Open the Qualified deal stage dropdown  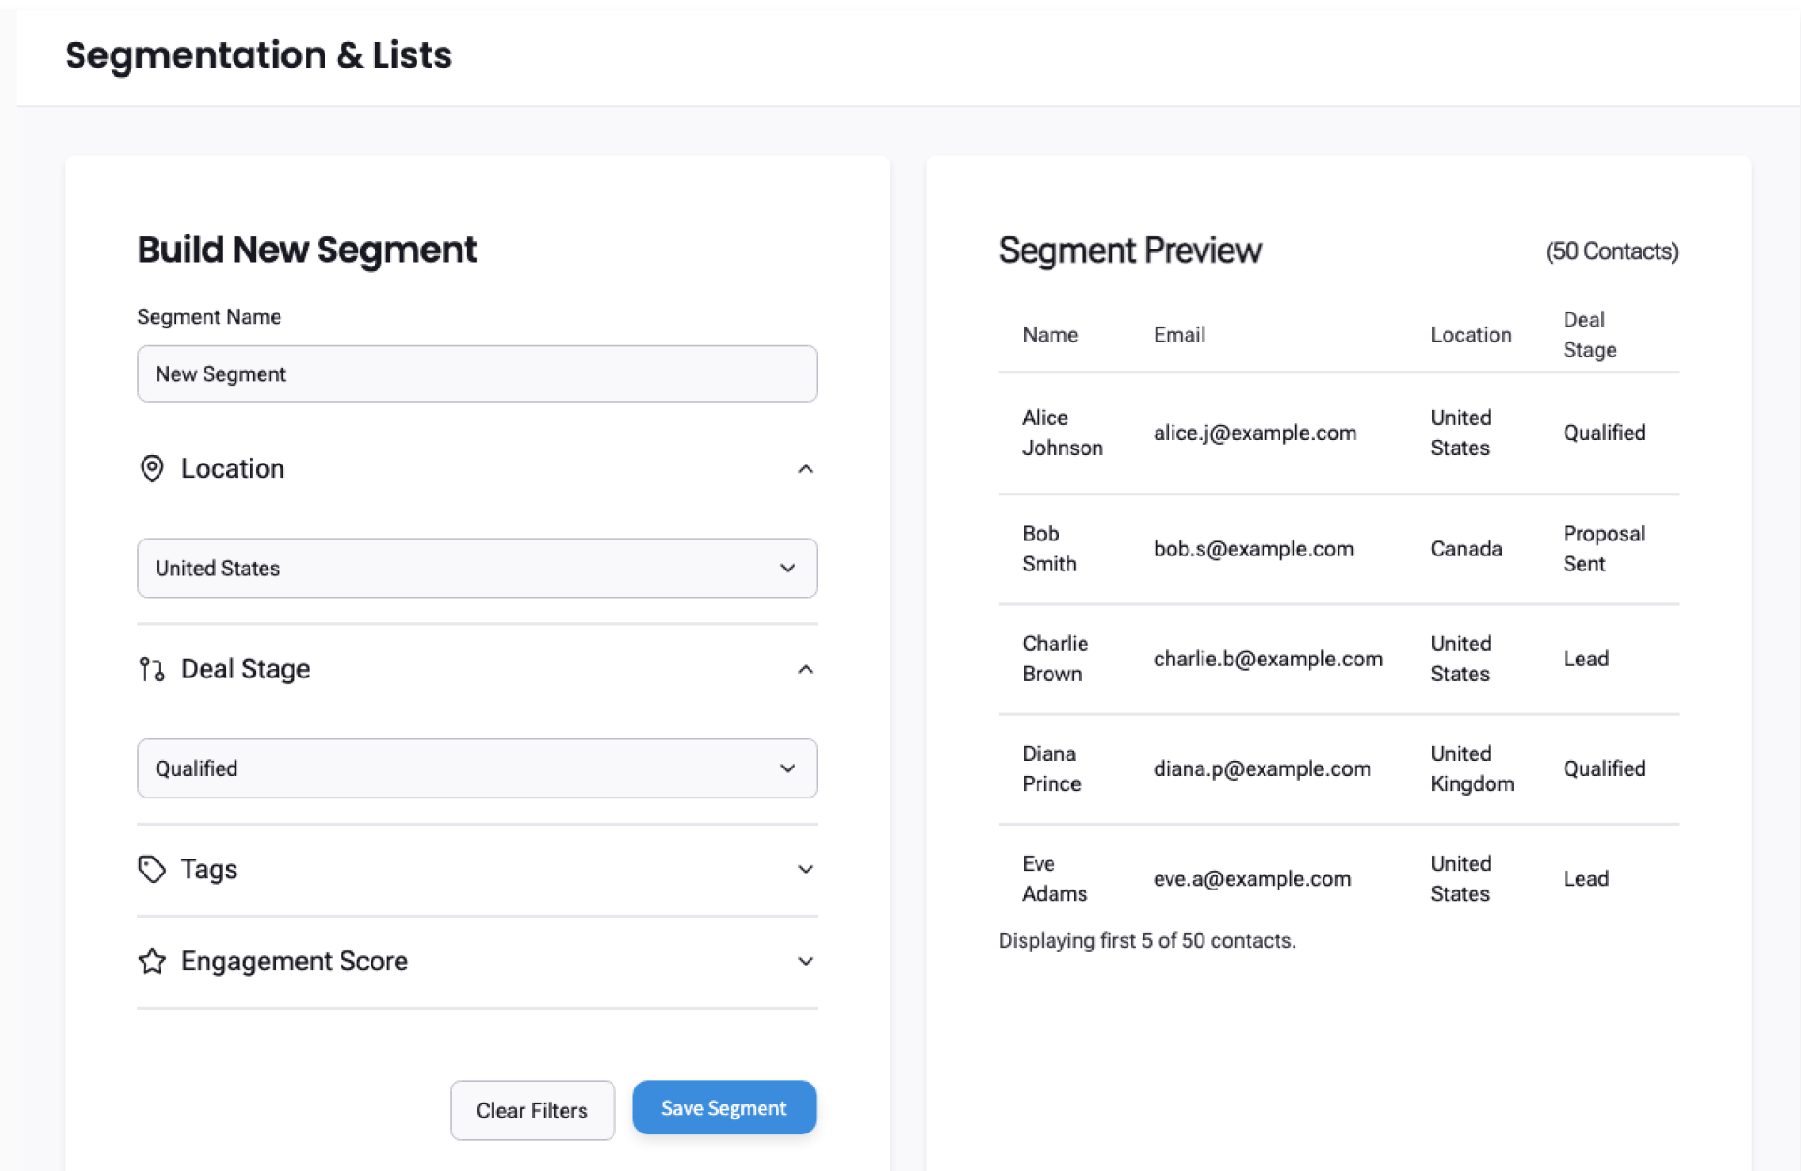point(477,768)
